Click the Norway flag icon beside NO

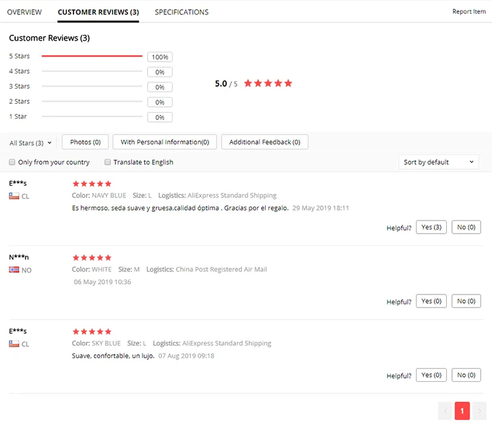pyautogui.click(x=14, y=270)
